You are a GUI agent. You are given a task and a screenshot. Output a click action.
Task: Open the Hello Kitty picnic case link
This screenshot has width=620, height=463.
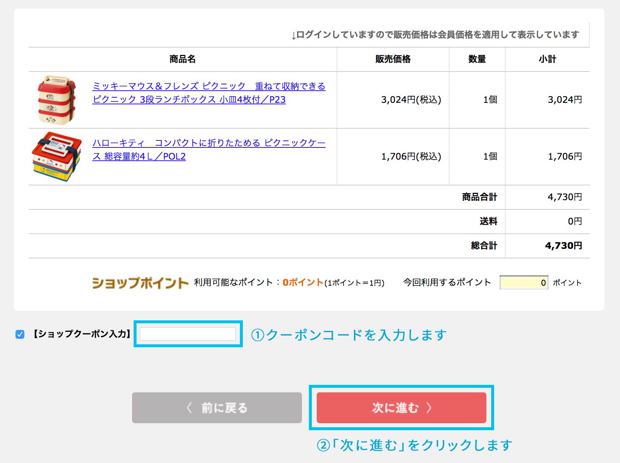(x=209, y=150)
